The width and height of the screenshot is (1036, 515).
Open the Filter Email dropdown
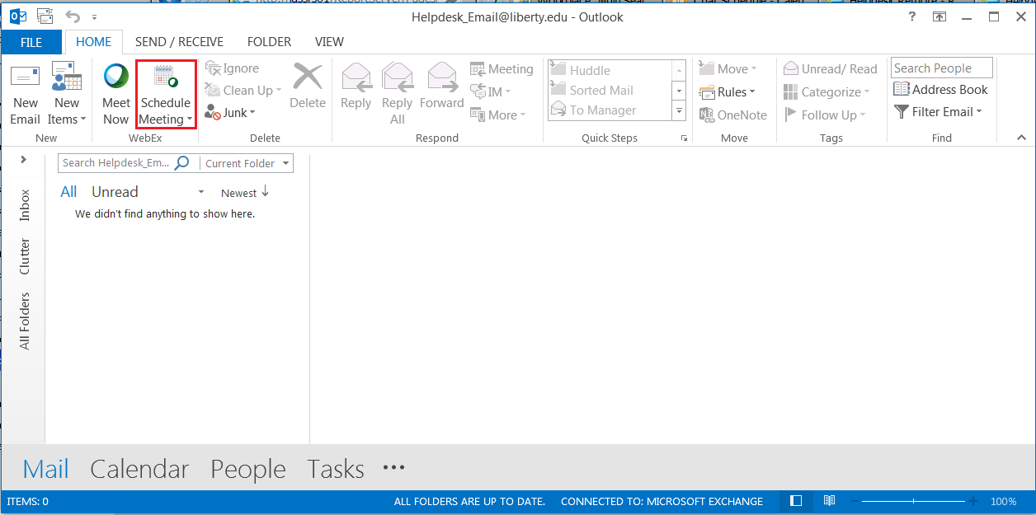pos(939,112)
